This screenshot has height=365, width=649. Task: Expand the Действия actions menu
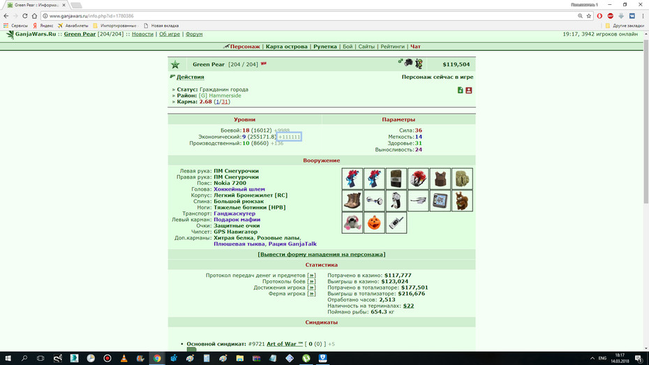(191, 77)
